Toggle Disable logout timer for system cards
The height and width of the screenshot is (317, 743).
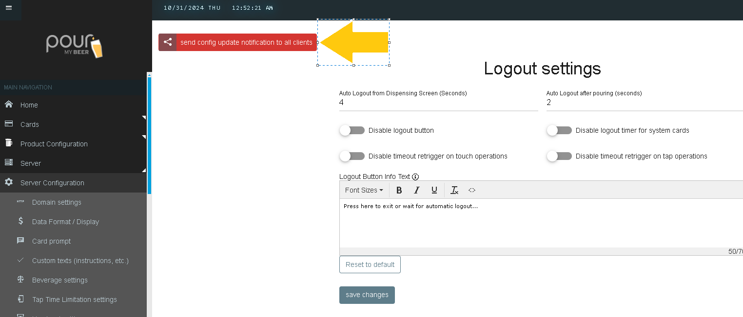pyautogui.click(x=559, y=130)
